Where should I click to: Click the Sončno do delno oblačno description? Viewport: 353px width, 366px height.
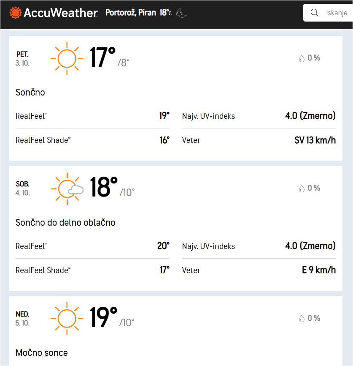(65, 222)
